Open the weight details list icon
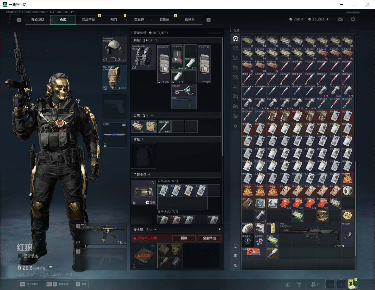The image size is (375, 290). (x=50, y=267)
